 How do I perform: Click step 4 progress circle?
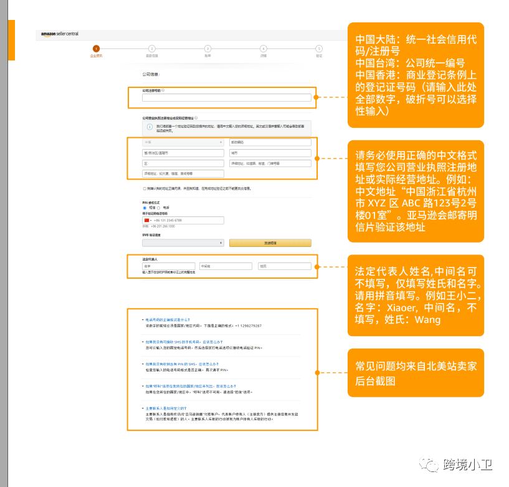(x=263, y=47)
